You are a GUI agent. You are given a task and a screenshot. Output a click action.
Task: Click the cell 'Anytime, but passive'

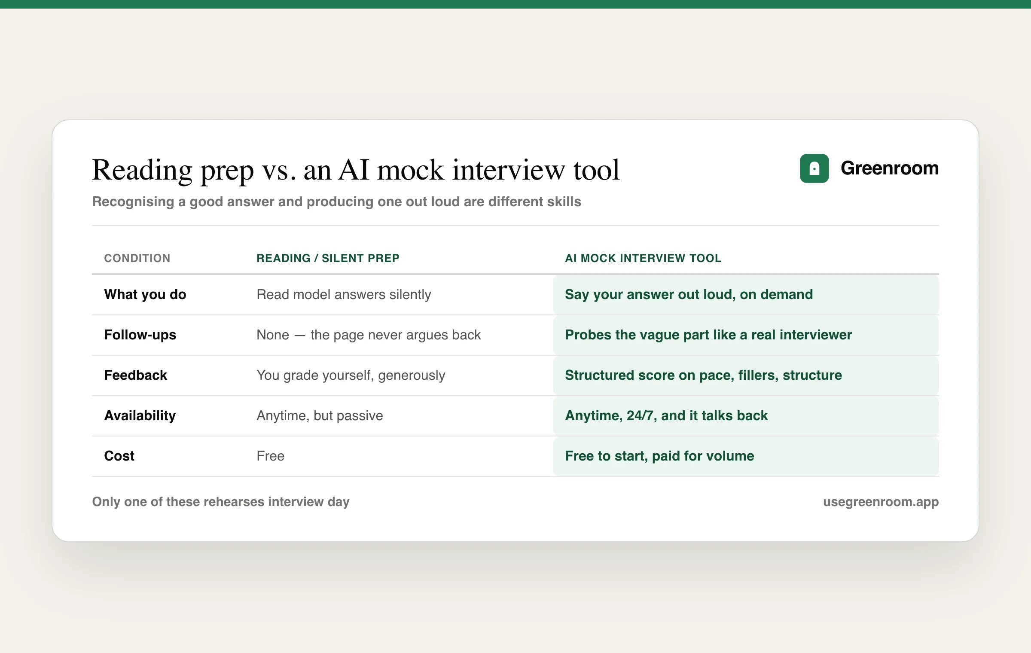(320, 415)
